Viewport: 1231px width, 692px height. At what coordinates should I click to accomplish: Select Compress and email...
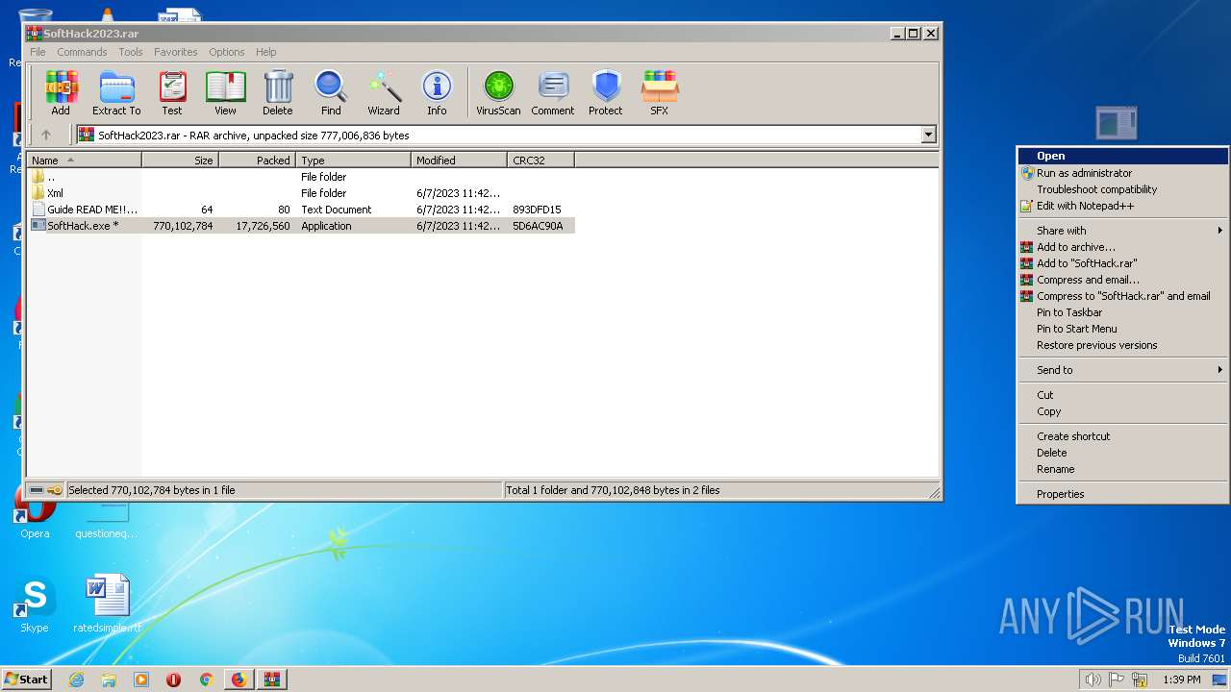point(1122,280)
